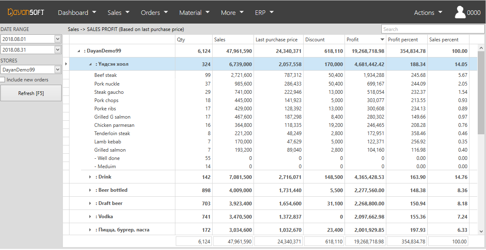Click Beer bottled sales value 4,009,000
This screenshot has height=250, width=486.
(x=242, y=190)
